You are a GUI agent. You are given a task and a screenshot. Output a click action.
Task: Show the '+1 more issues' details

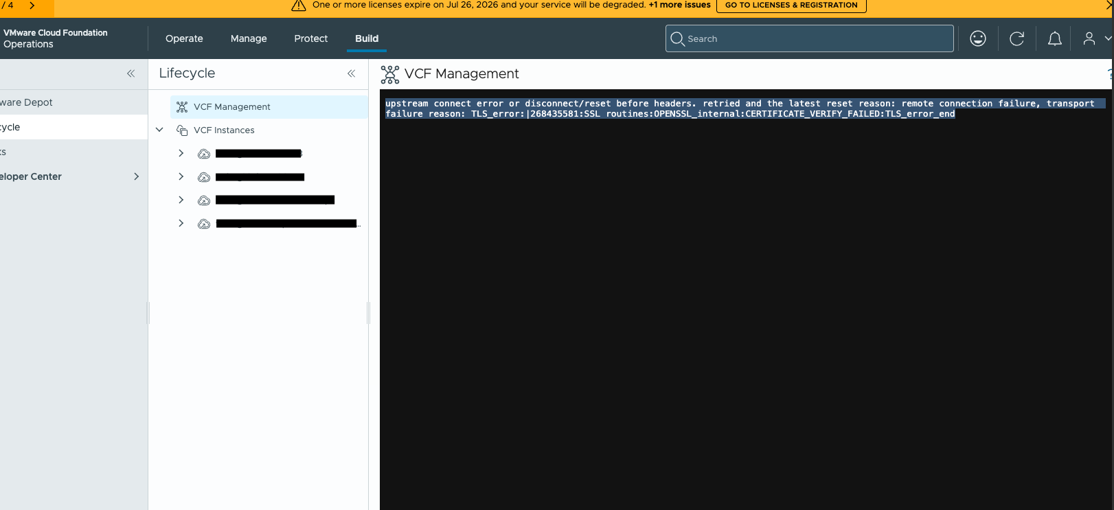click(680, 5)
